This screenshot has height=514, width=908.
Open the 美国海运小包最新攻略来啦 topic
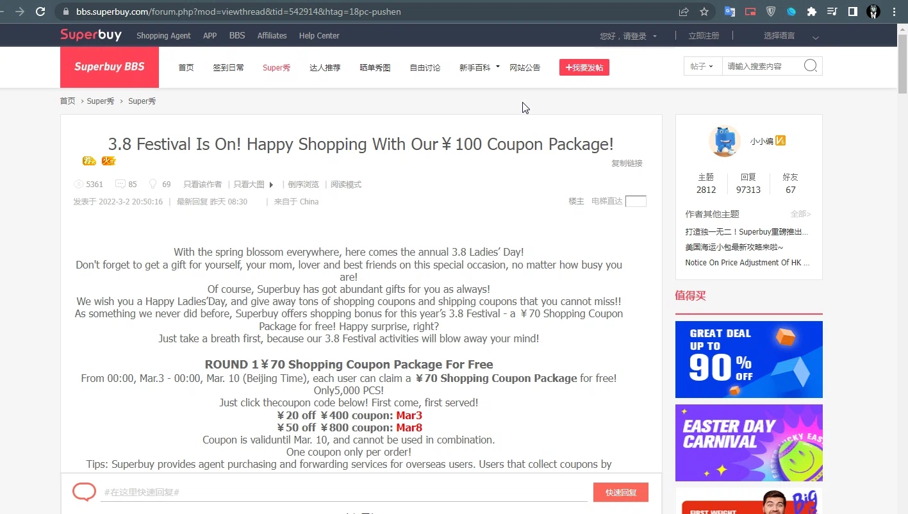[x=734, y=247]
